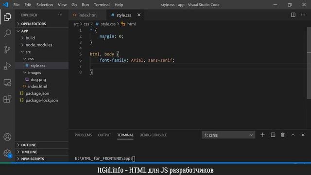Viewport: 311px width, 175px height.
Task: Switch to the Problems panel tab
Action: pos(83,135)
